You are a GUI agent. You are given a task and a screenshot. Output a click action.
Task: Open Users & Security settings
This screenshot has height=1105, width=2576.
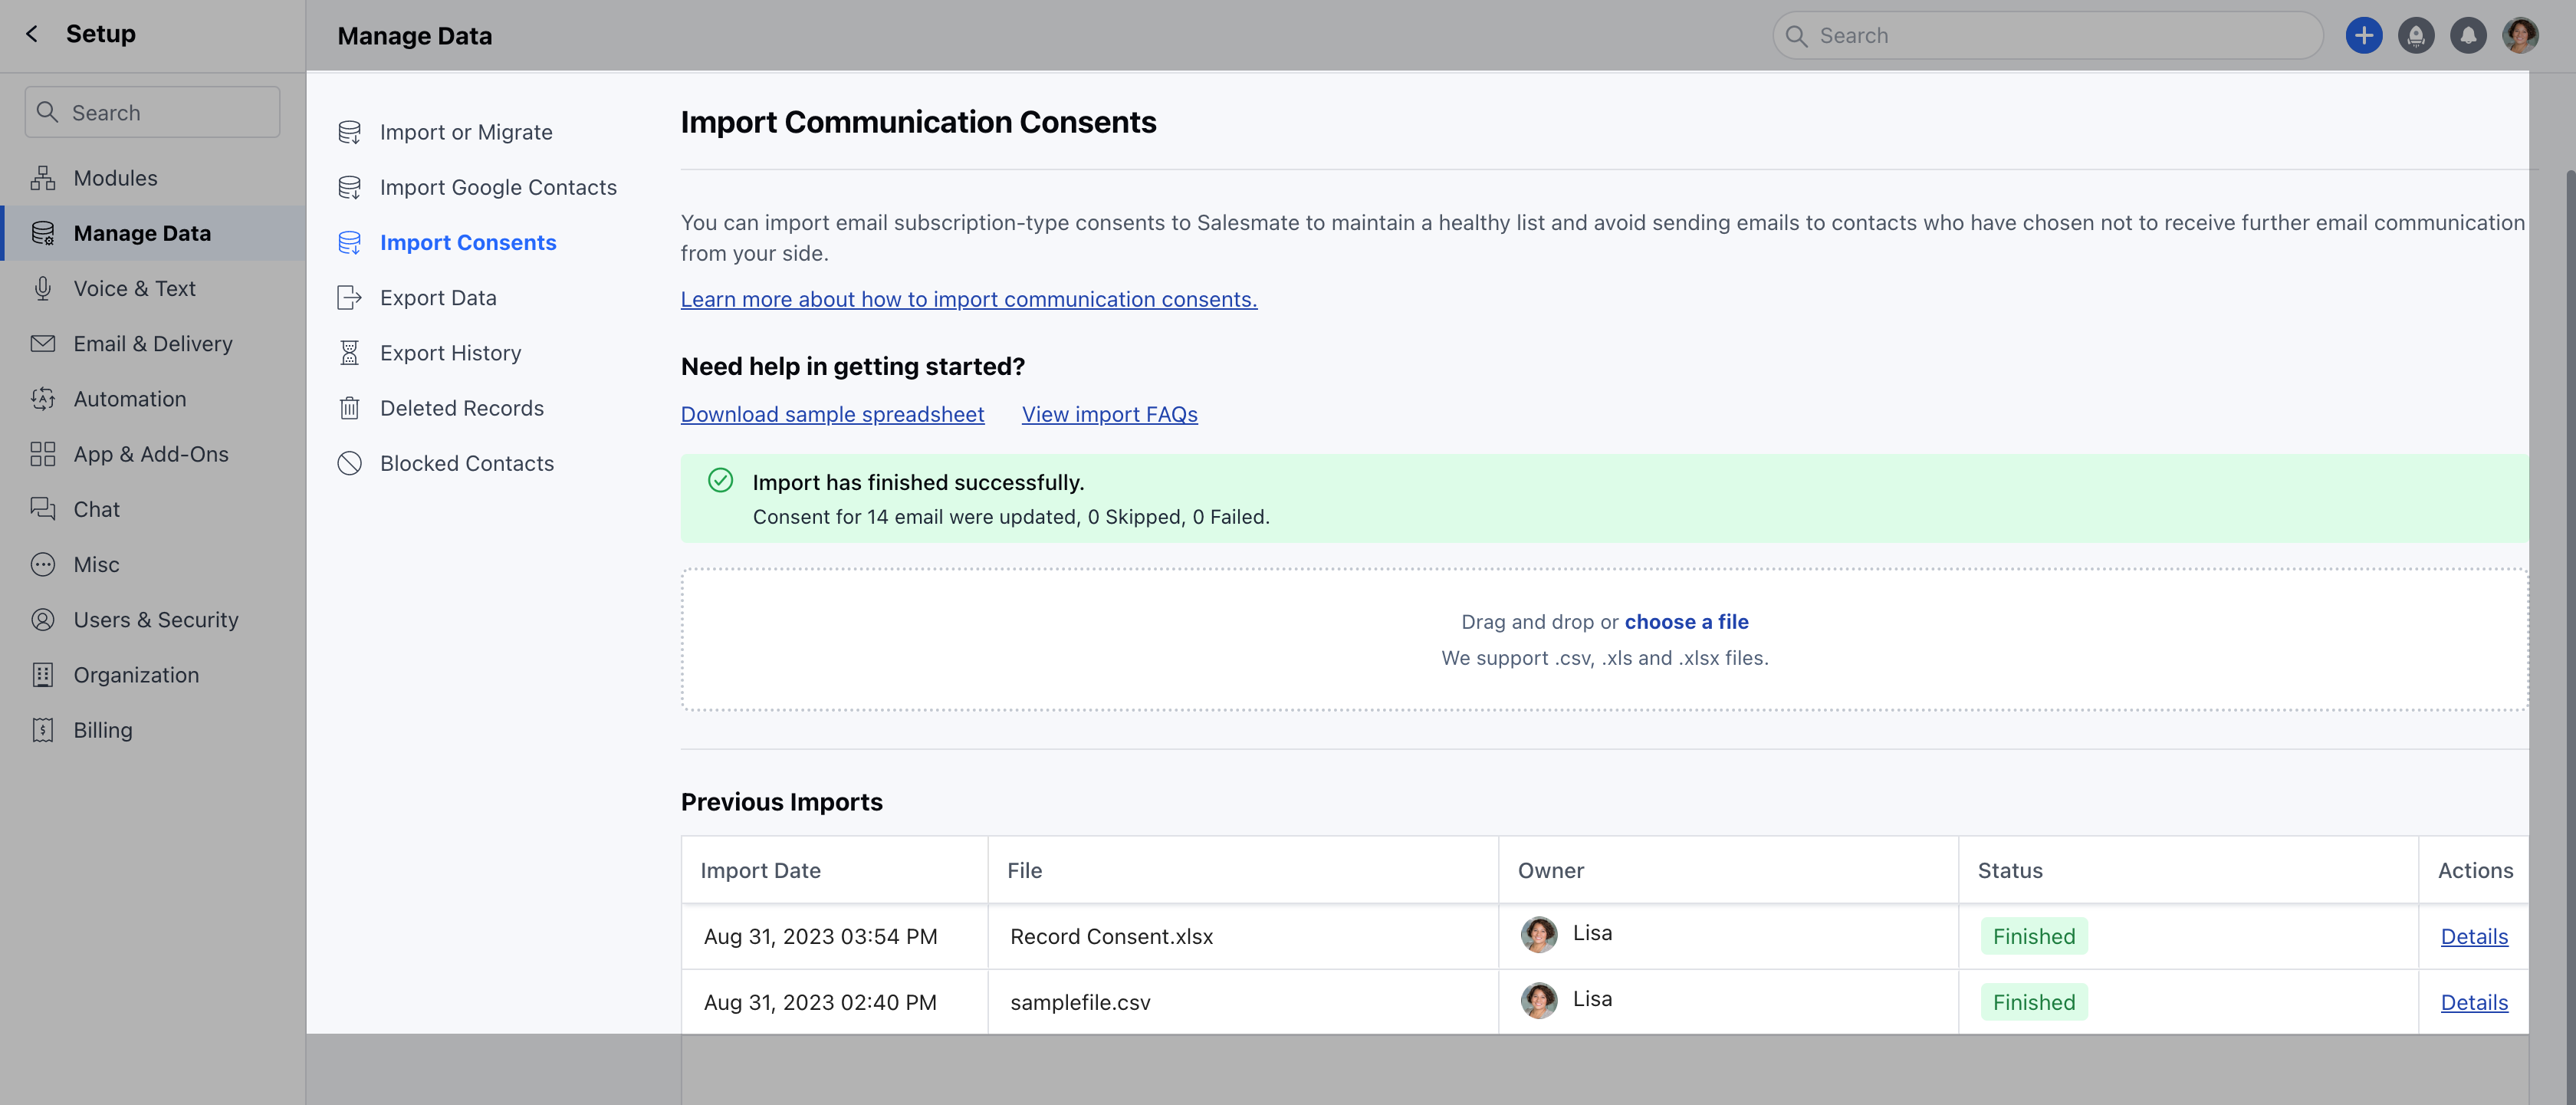pos(155,619)
